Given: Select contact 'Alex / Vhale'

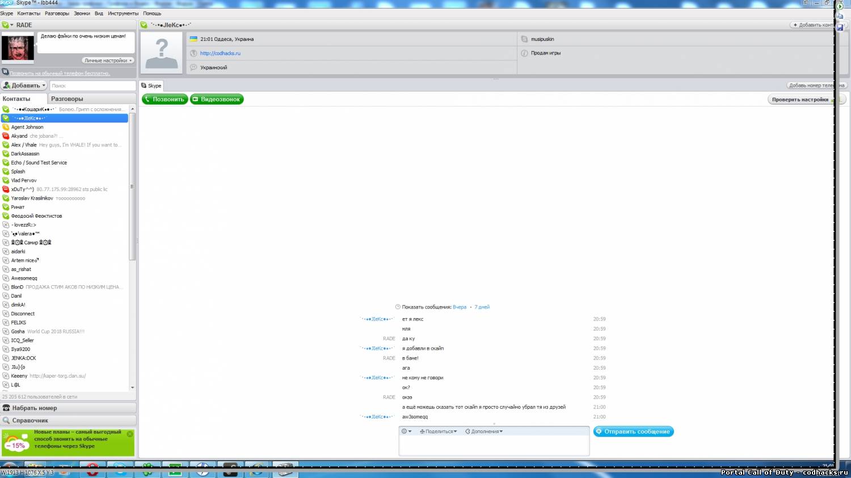Looking at the screenshot, I should [65, 145].
